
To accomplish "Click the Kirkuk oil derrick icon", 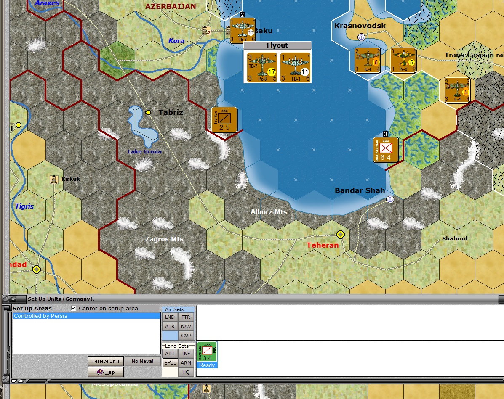I will 54,180.
